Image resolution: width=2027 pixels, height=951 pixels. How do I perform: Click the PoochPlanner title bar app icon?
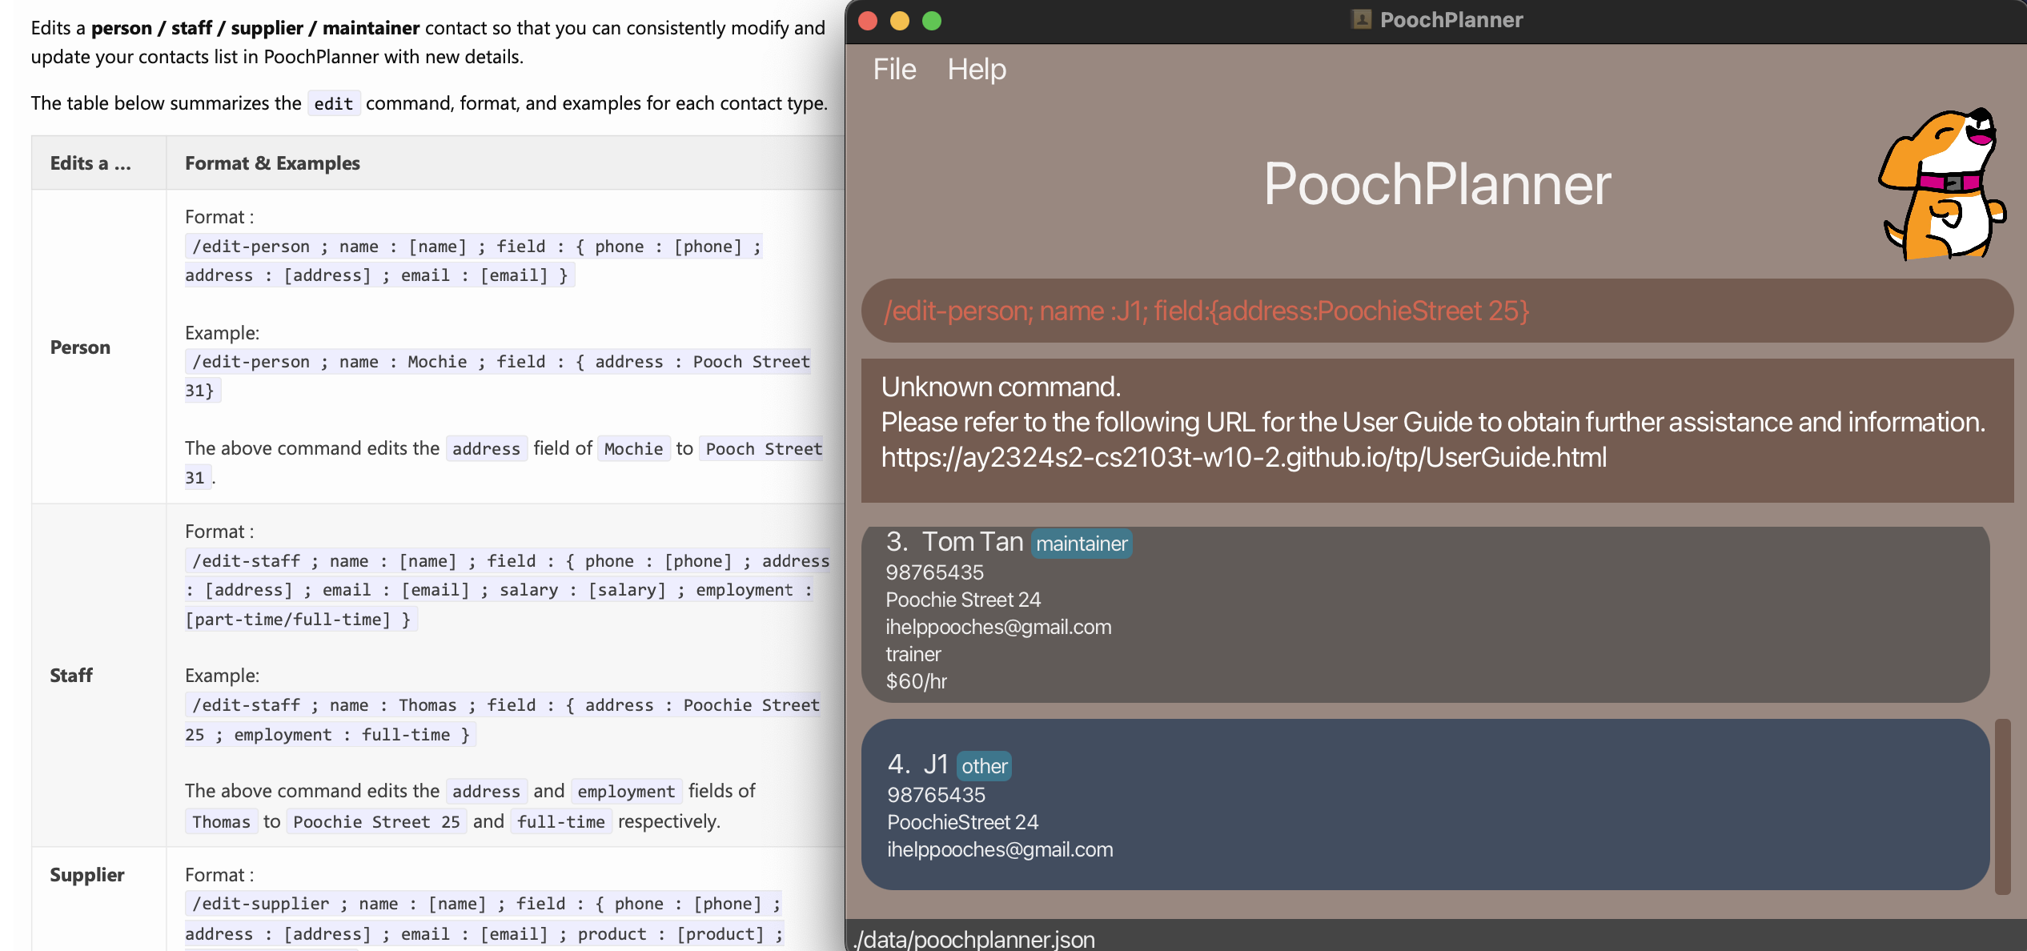coord(1361,20)
